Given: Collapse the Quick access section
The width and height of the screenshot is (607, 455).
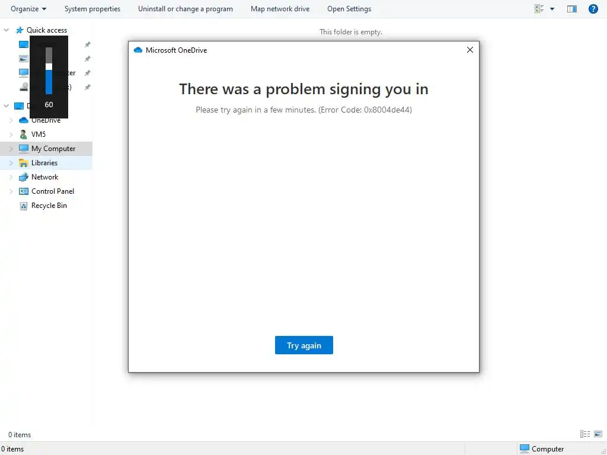Looking at the screenshot, I should point(6,30).
